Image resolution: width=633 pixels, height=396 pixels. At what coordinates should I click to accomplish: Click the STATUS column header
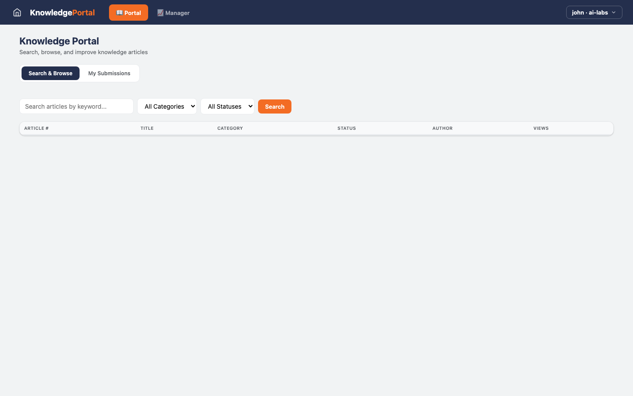[346, 128]
